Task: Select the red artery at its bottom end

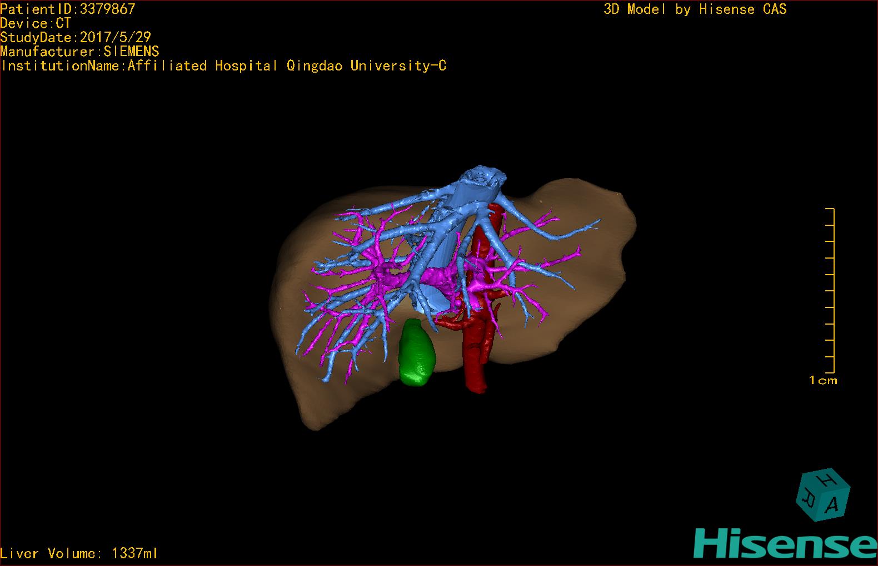Action: click(476, 383)
